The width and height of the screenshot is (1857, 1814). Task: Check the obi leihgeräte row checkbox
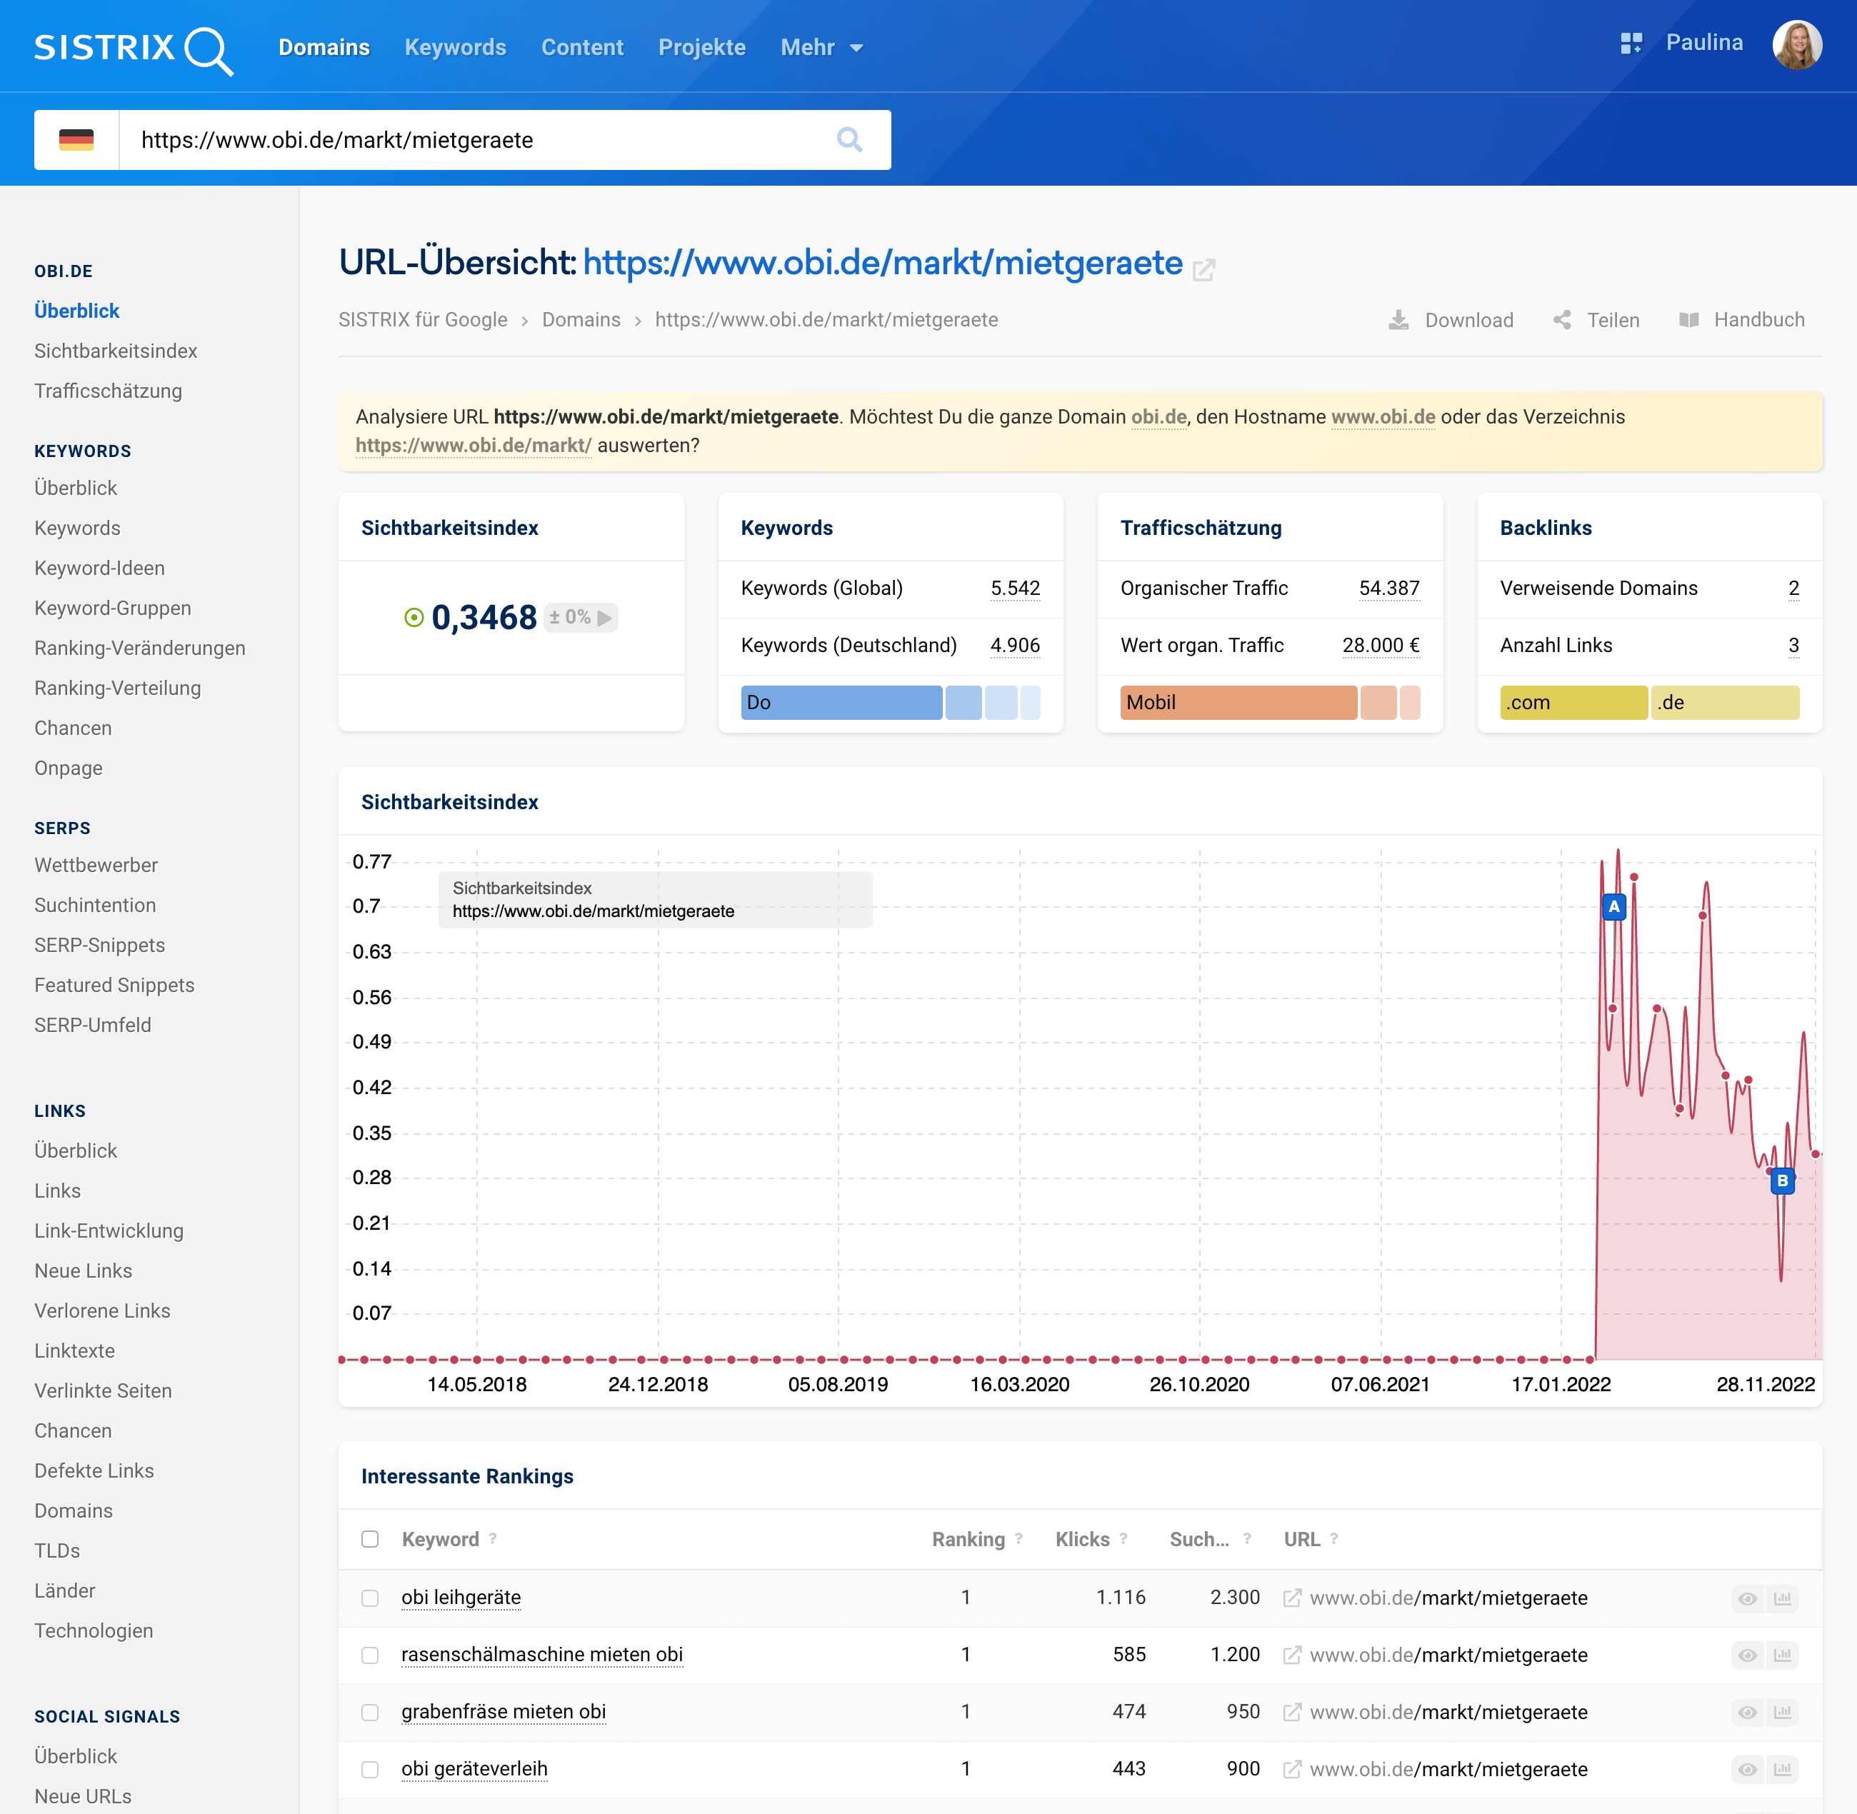(x=370, y=1599)
